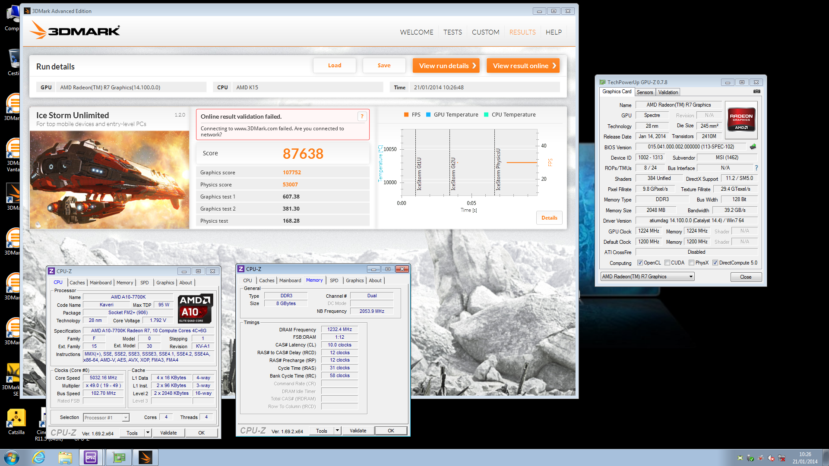
Task: Click the overall Score value 87638
Action: click(x=303, y=154)
